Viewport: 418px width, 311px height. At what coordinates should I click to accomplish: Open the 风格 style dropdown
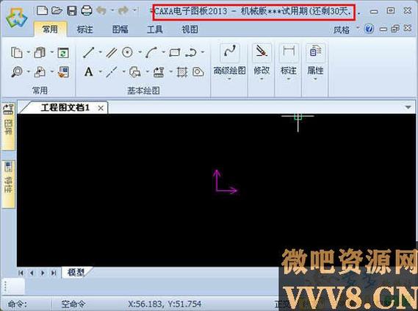click(345, 29)
